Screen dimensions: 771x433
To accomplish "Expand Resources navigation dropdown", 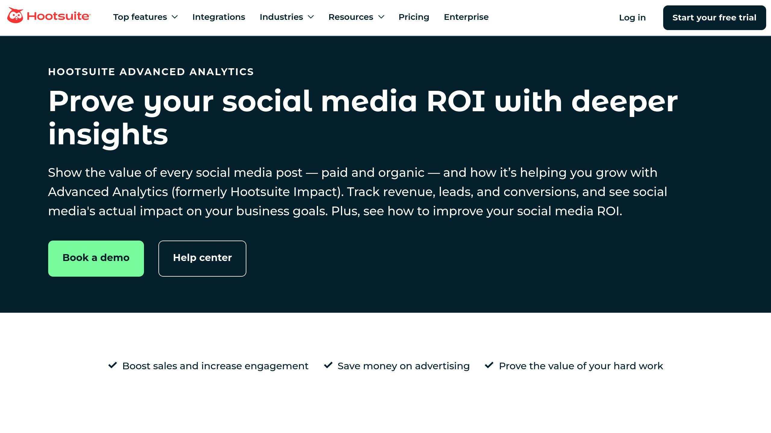I will [x=356, y=17].
